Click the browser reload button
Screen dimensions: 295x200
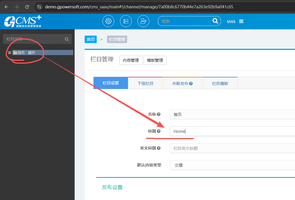click(x=27, y=7)
